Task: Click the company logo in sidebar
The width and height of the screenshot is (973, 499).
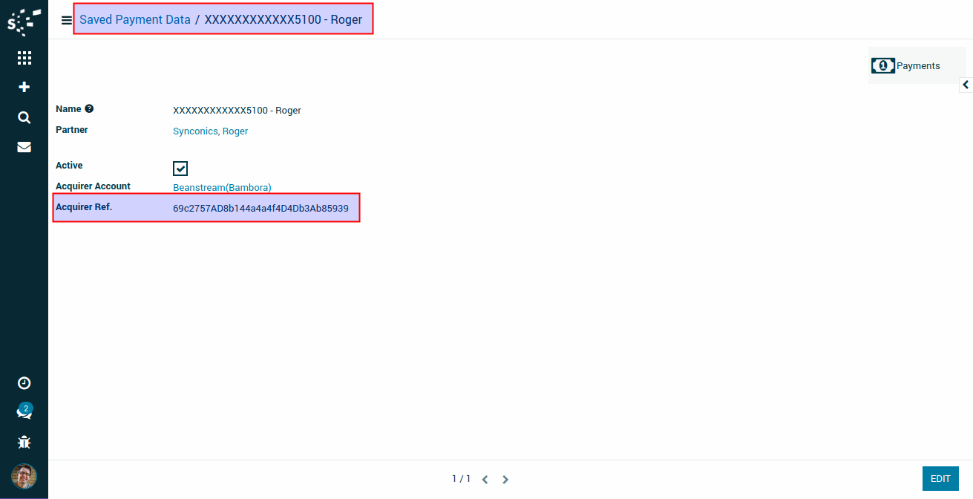Action: tap(24, 22)
